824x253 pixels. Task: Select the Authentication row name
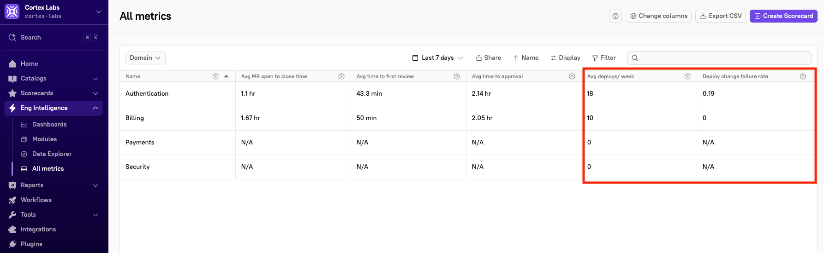pyautogui.click(x=147, y=94)
